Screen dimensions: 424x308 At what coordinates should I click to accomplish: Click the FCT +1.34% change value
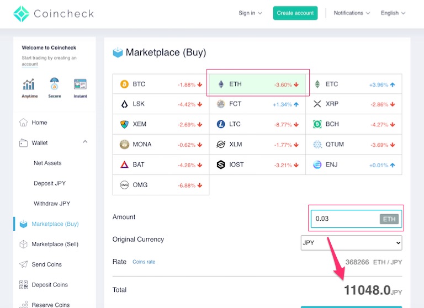(282, 104)
